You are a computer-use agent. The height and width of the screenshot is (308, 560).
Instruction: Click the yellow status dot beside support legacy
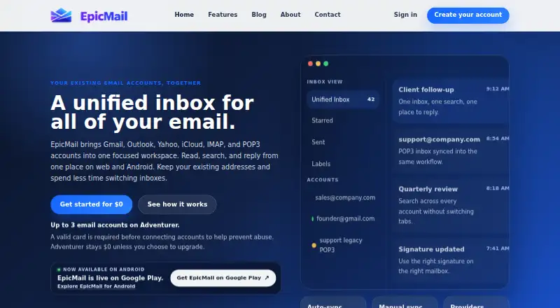(314, 246)
